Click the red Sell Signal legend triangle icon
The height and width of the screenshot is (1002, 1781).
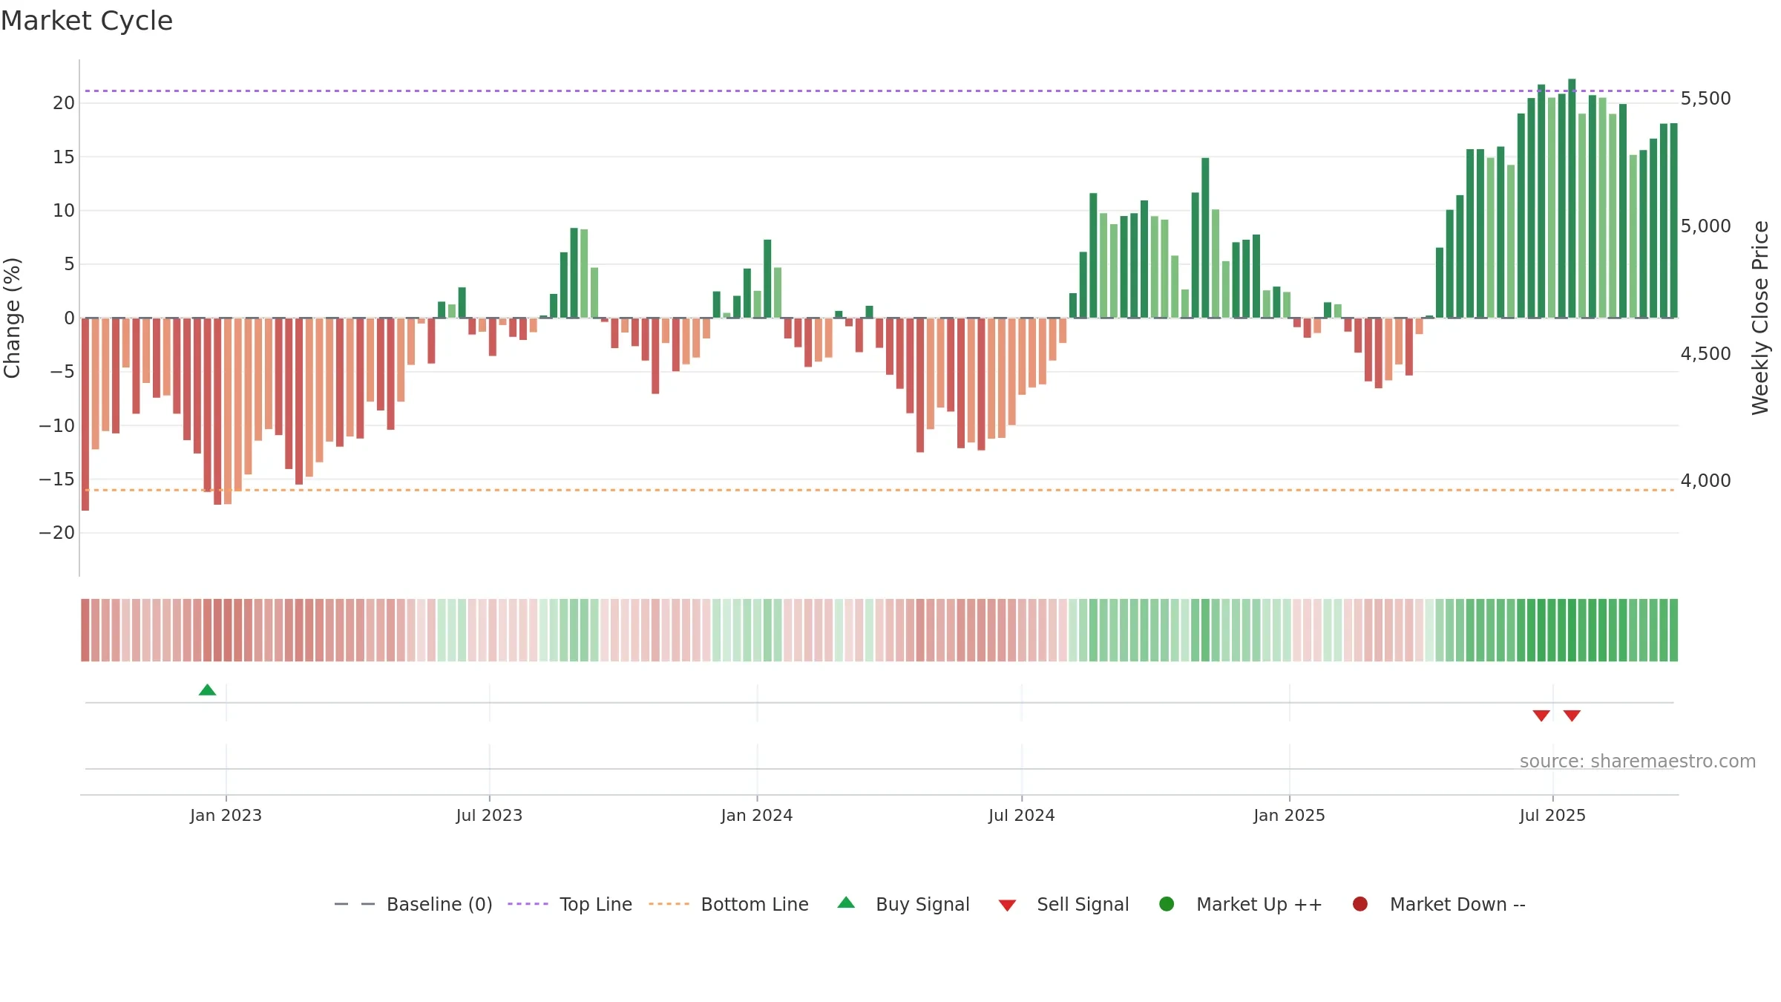pos(1007,906)
